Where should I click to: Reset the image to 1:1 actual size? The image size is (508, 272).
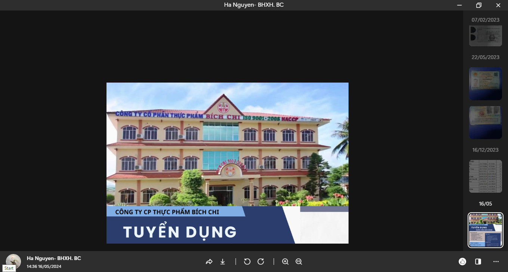298,262
